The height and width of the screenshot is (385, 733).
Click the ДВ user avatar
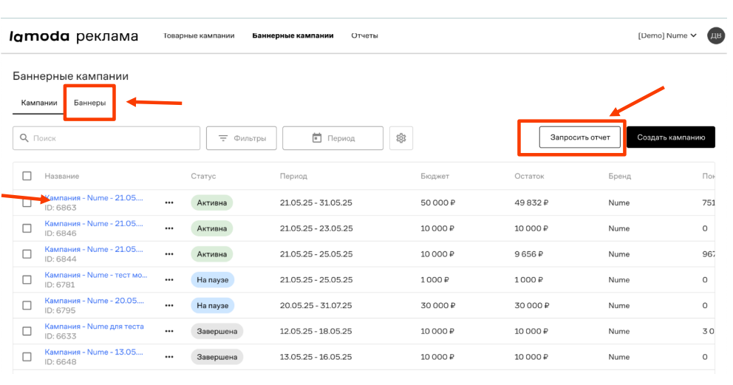coord(716,35)
